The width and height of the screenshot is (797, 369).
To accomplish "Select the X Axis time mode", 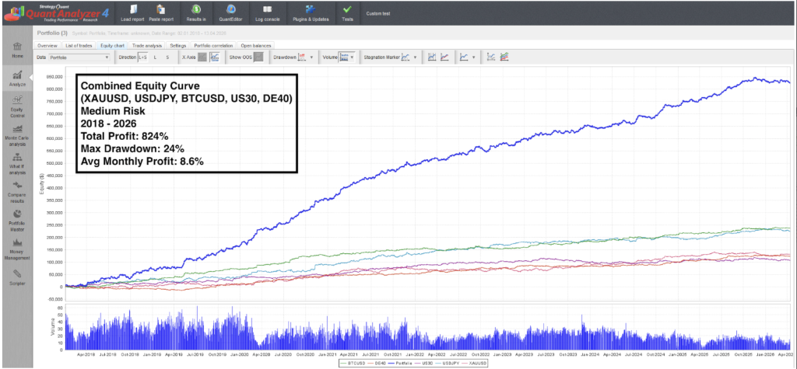I will click(215, 57).
